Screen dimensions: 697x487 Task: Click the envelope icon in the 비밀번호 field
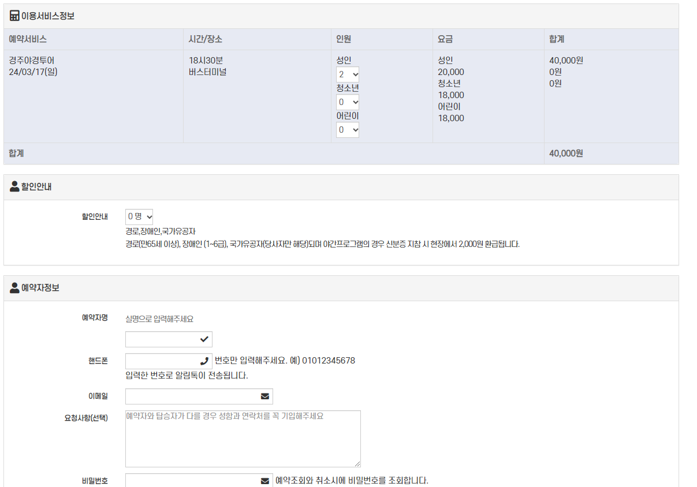265,481
